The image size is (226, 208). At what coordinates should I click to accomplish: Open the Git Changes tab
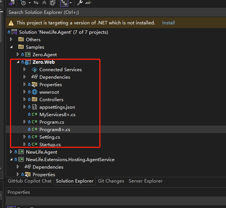click(x=111, y=181)
